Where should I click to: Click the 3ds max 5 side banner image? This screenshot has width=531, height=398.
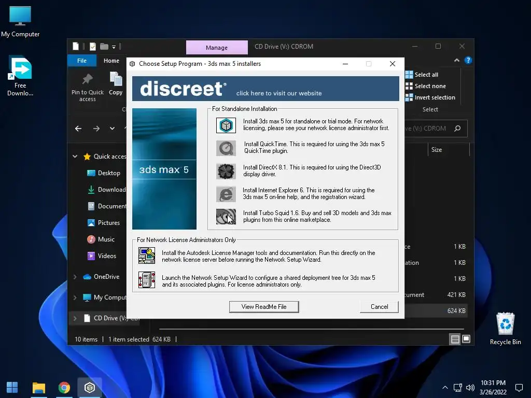pyautogui.click(x=164, y=169)
